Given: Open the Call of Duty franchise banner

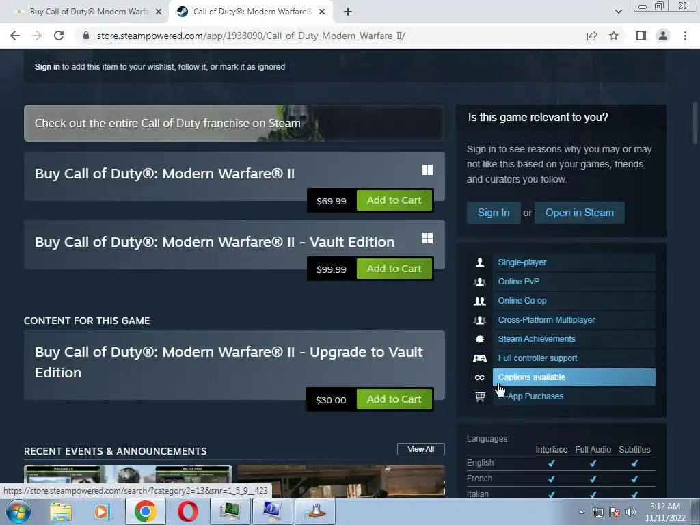Looking at the screenshot, I should coord(234,123).
